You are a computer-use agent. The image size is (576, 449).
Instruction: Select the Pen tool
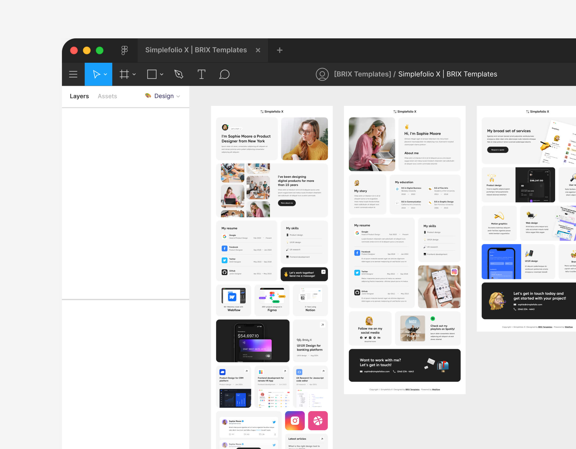click(179, 74)
